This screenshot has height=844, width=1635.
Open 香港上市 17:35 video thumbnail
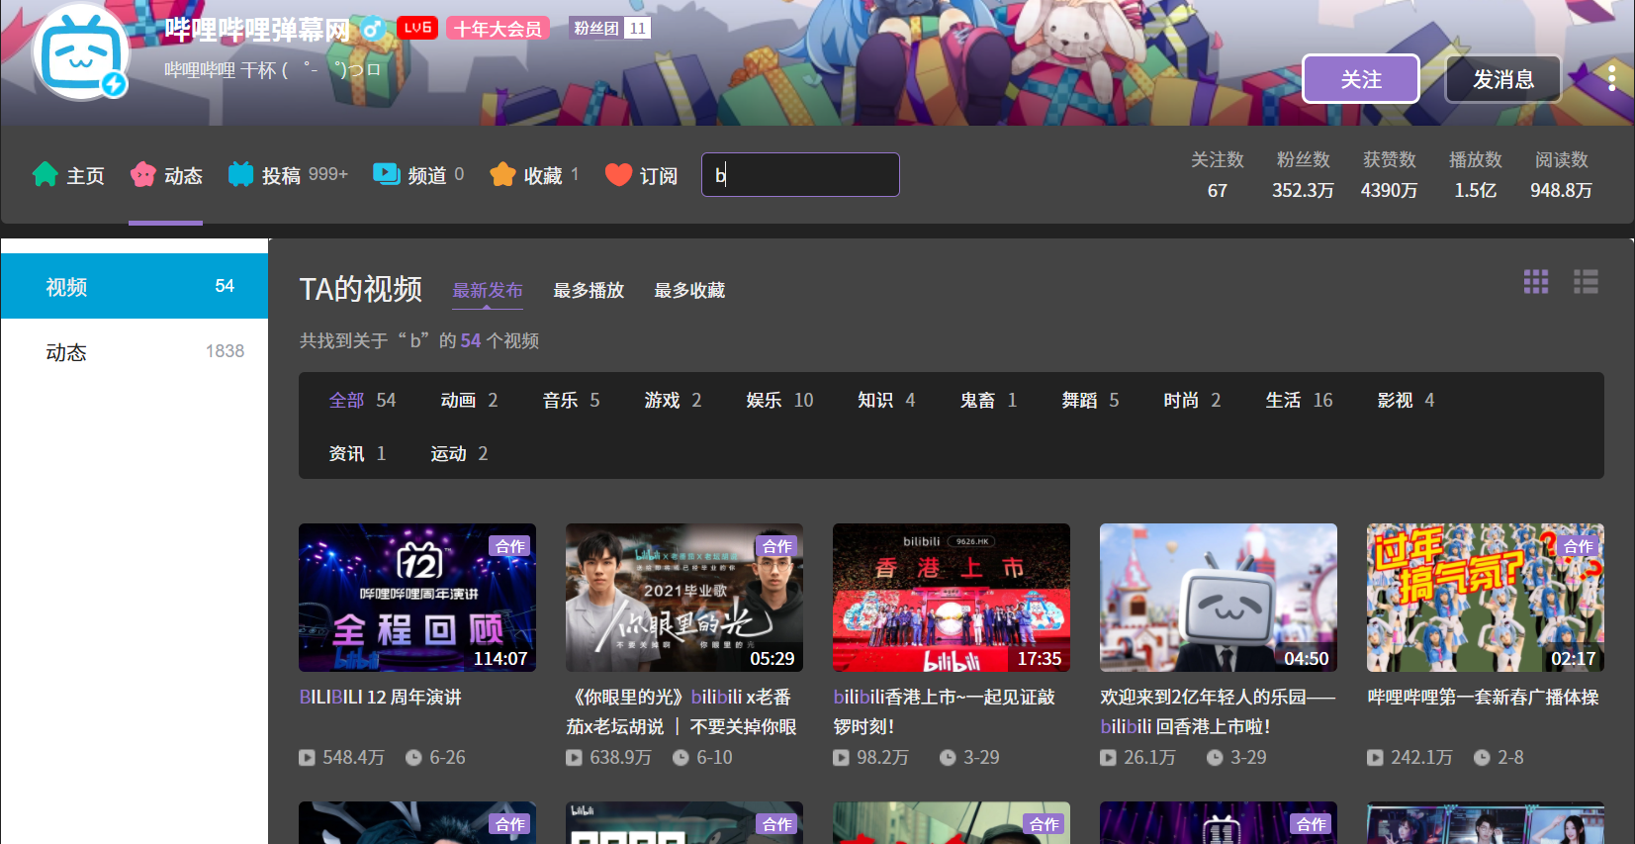[952, 598]
